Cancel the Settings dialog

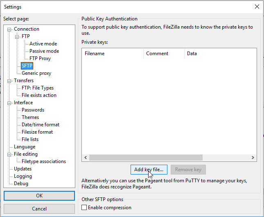pos(39,209)
